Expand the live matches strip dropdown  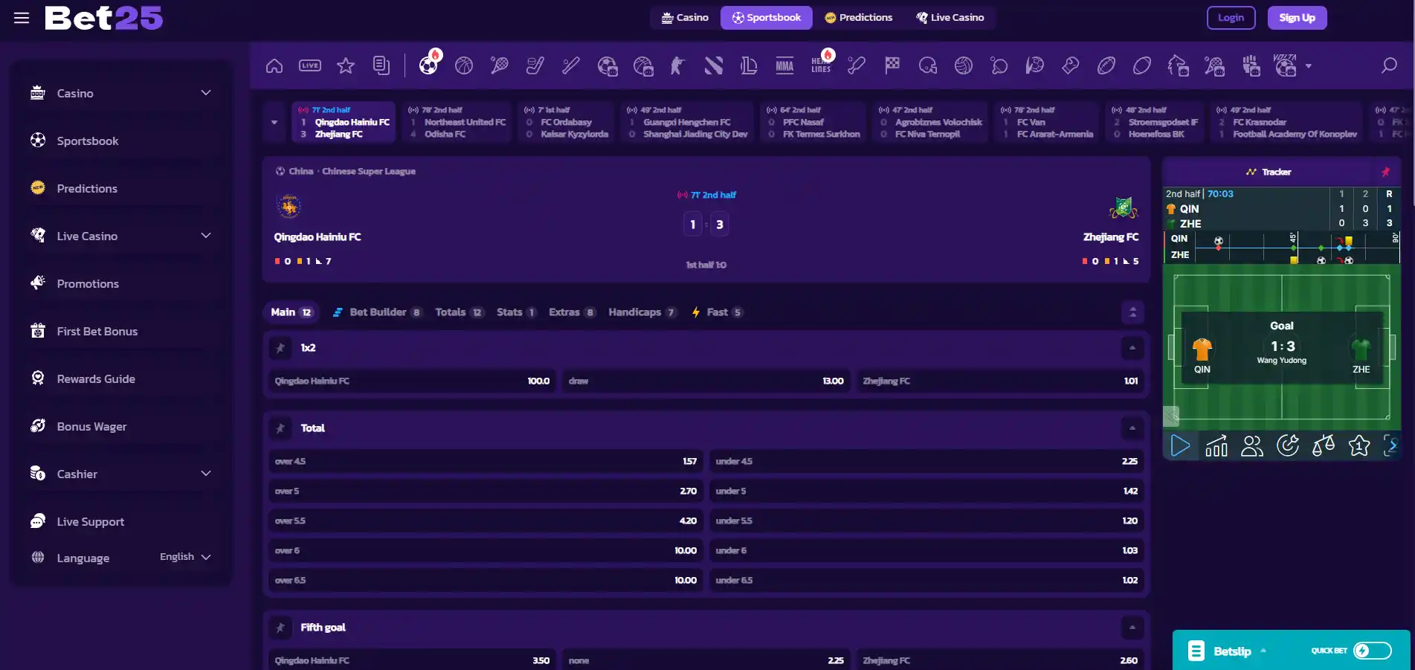point(274,122)
